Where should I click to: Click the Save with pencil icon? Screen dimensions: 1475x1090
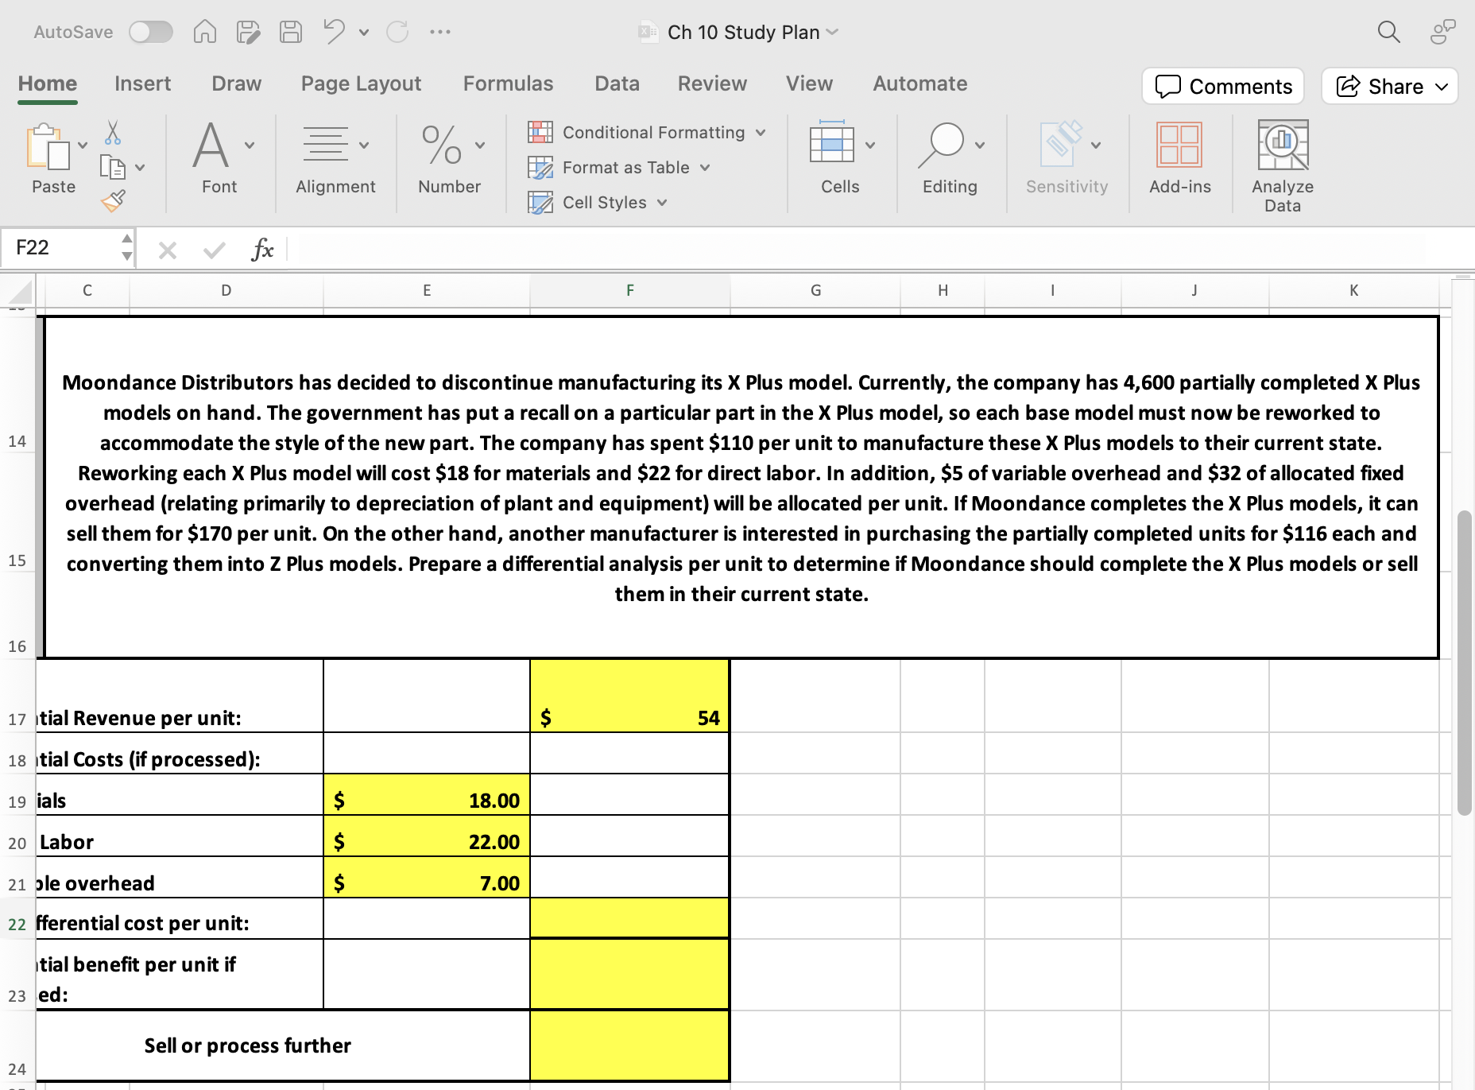(x=248, y=32)
